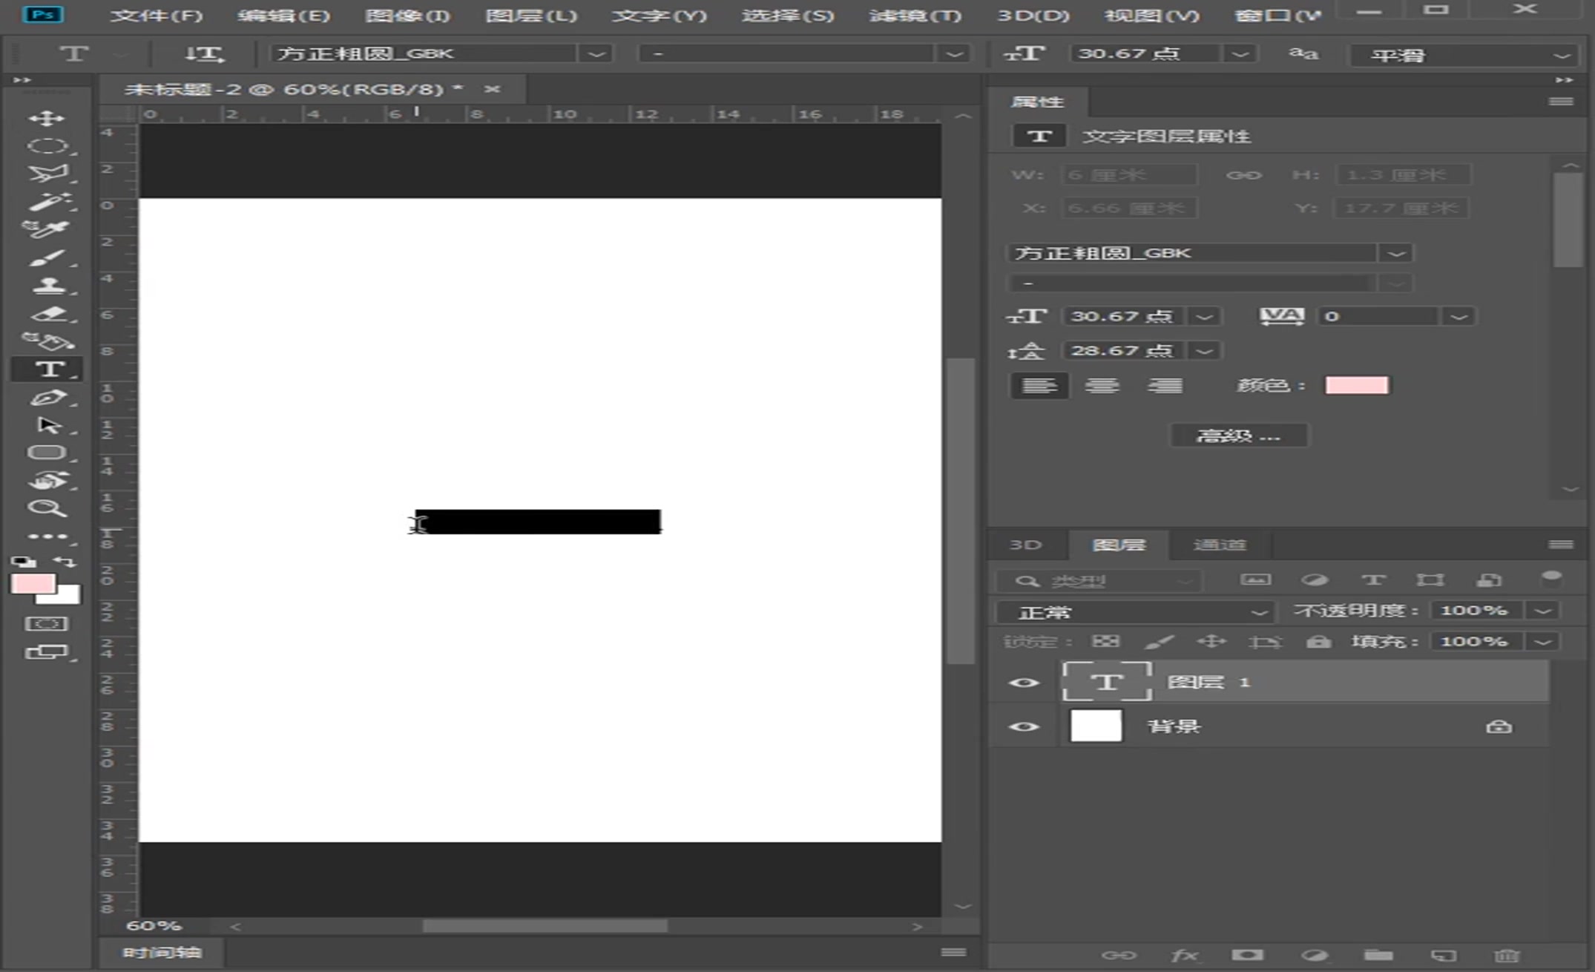Click the Layers panel link layers icon
Image resolution: width=1595 pixels, height=972 pixels.
pyautogui.click(x=1119, y=955)
